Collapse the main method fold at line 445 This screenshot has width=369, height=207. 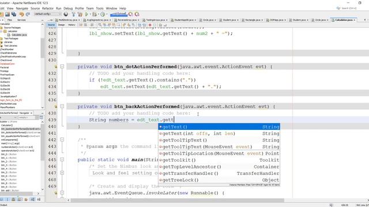(62, 160)
